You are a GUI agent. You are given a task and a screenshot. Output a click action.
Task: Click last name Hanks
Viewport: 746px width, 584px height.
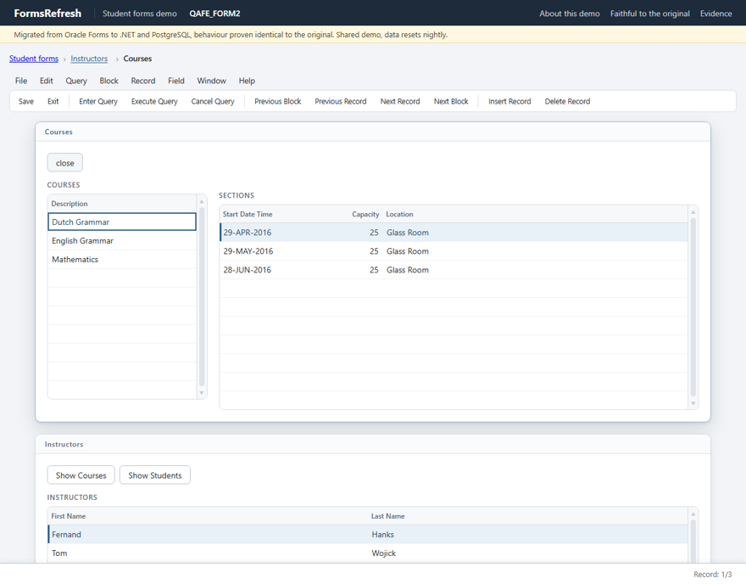tap(383, 535)
